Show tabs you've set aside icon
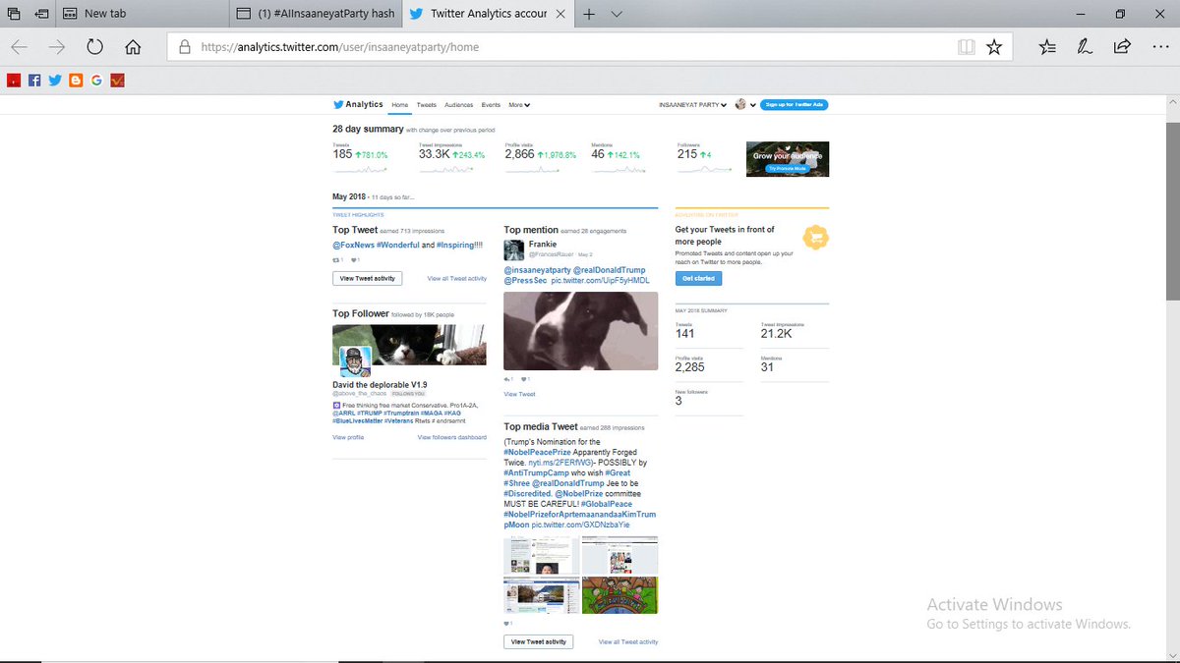 (x=14, y=14)
